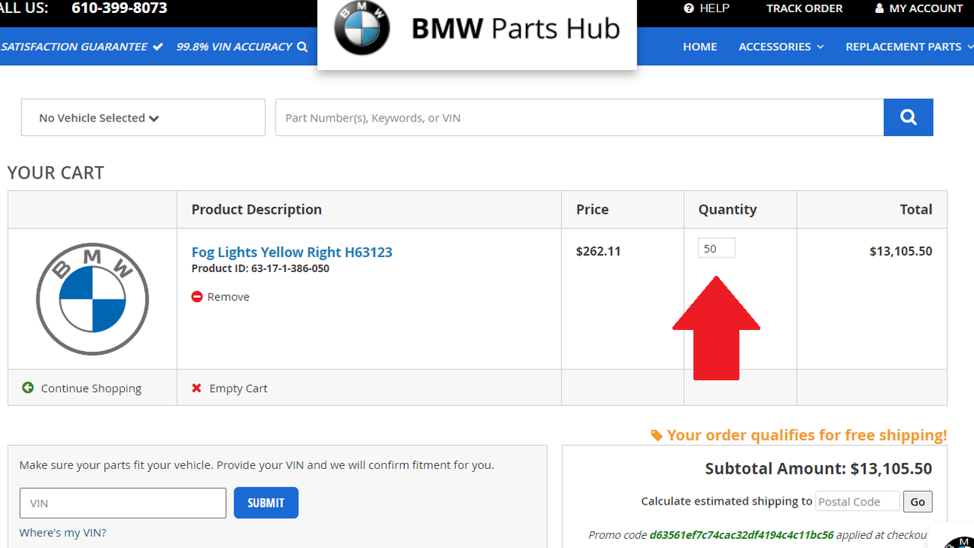
Task: Click the BMW roundel product thumbnail
Action: point(92,299)
